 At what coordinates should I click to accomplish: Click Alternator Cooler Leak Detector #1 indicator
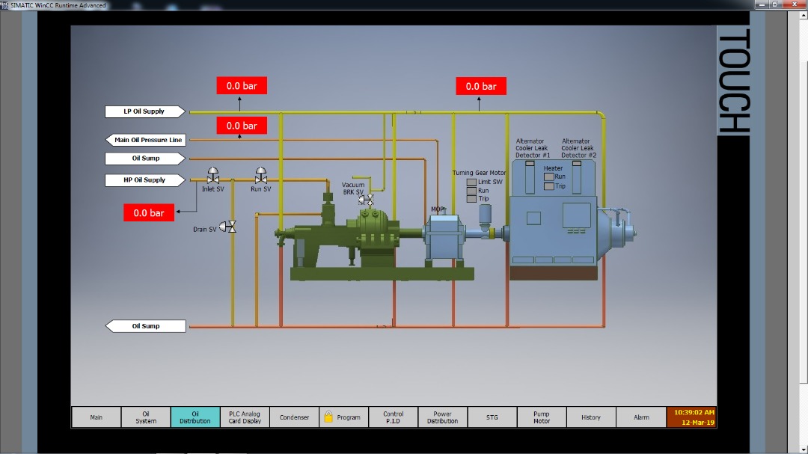coord(531,162)
